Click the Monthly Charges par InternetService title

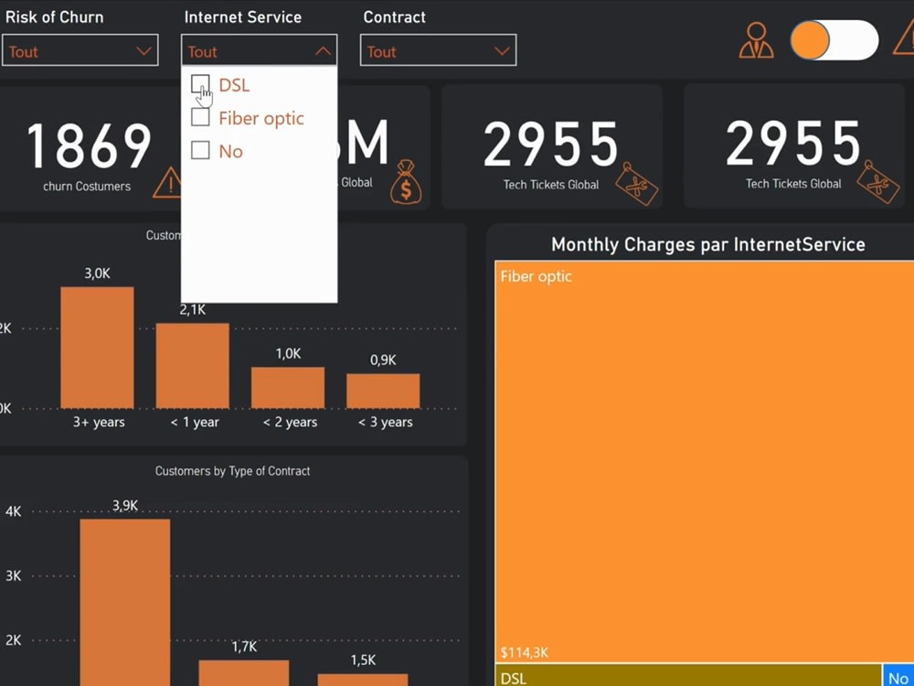click(707, 244)
